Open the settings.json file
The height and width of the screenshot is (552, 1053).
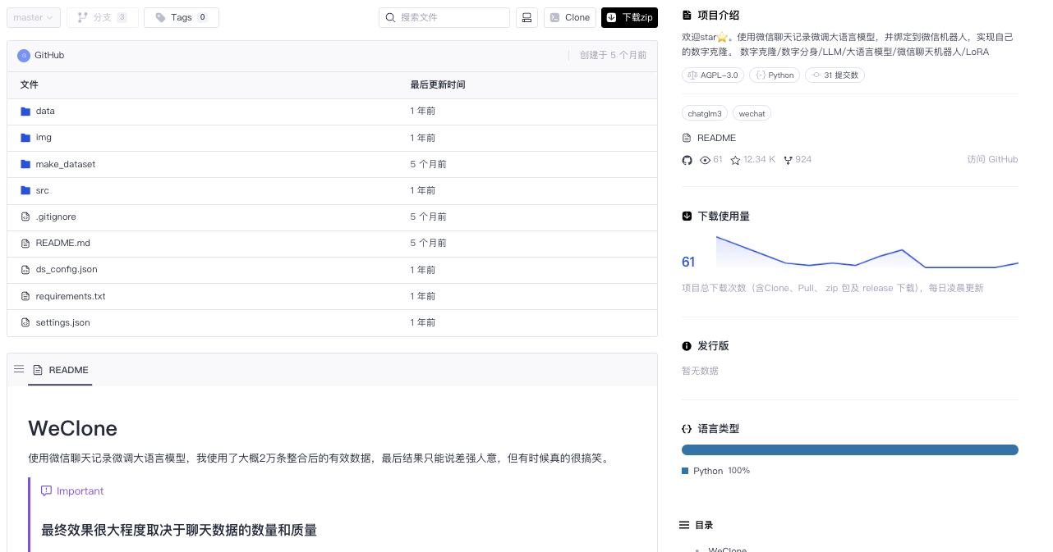[63, 322]
